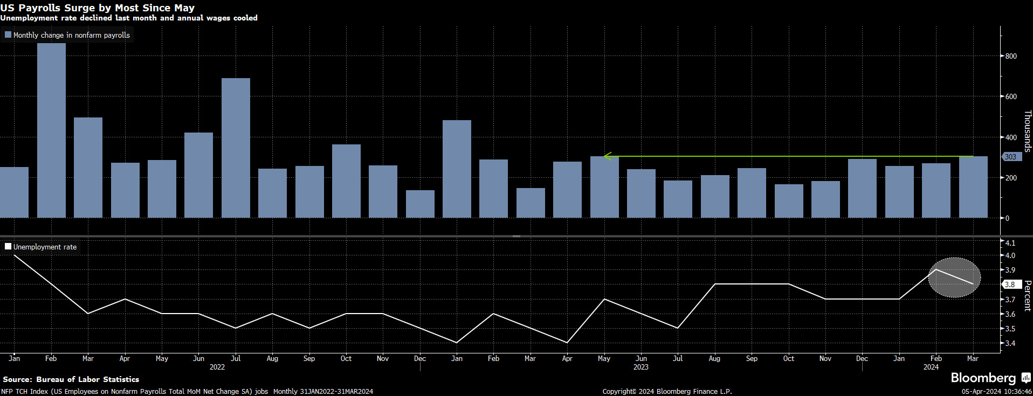Click the 'NFP TCH Index' ticker description line

click(x=187, y=392)
